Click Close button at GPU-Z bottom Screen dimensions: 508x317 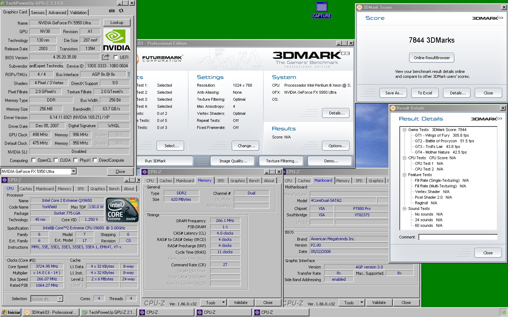click(x=120, y=172)
